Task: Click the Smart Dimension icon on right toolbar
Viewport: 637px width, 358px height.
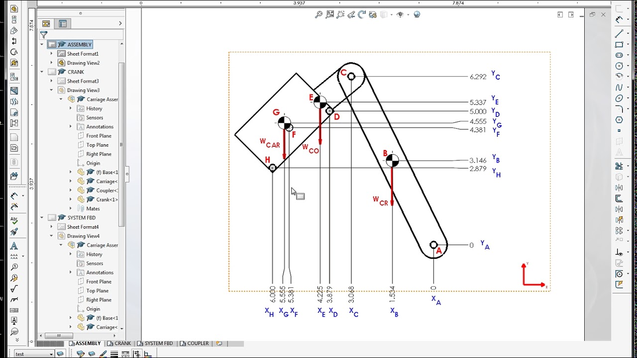Action: tap(619, 20)
